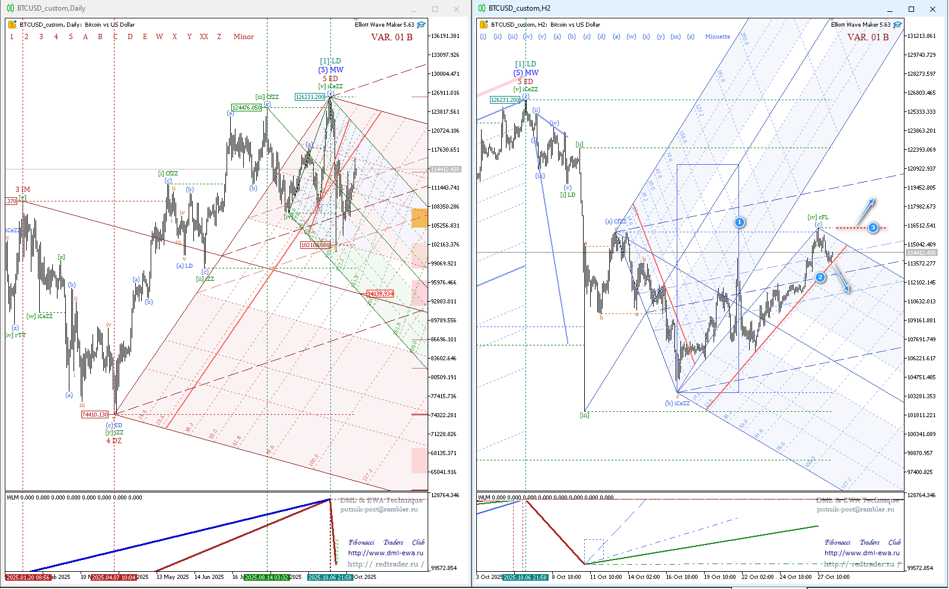Select the Minor wave degree label
Screen dimensions: 949x589
[243, 37]
